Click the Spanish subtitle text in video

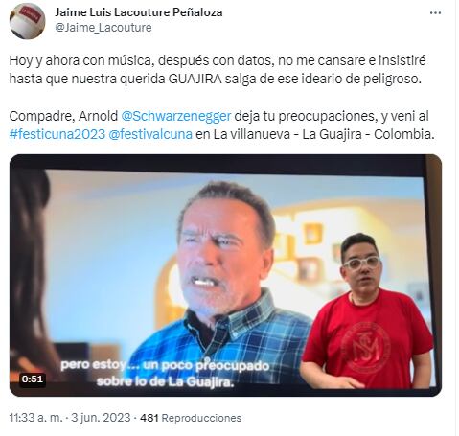[x=165, y=373]
